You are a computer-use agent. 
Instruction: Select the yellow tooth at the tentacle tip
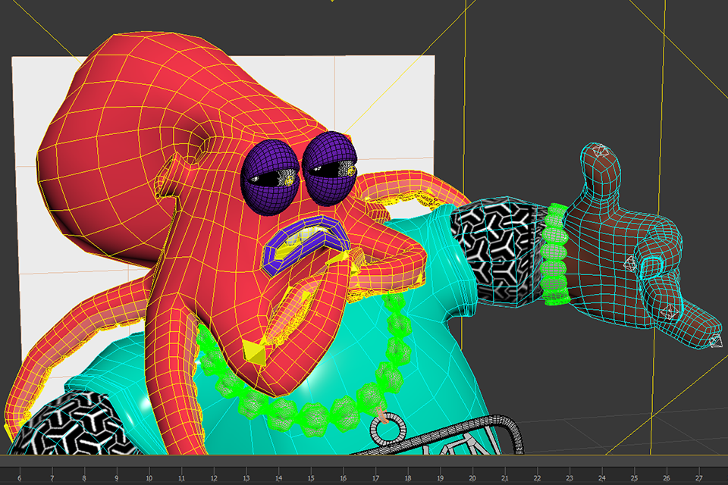click(254, 352)
